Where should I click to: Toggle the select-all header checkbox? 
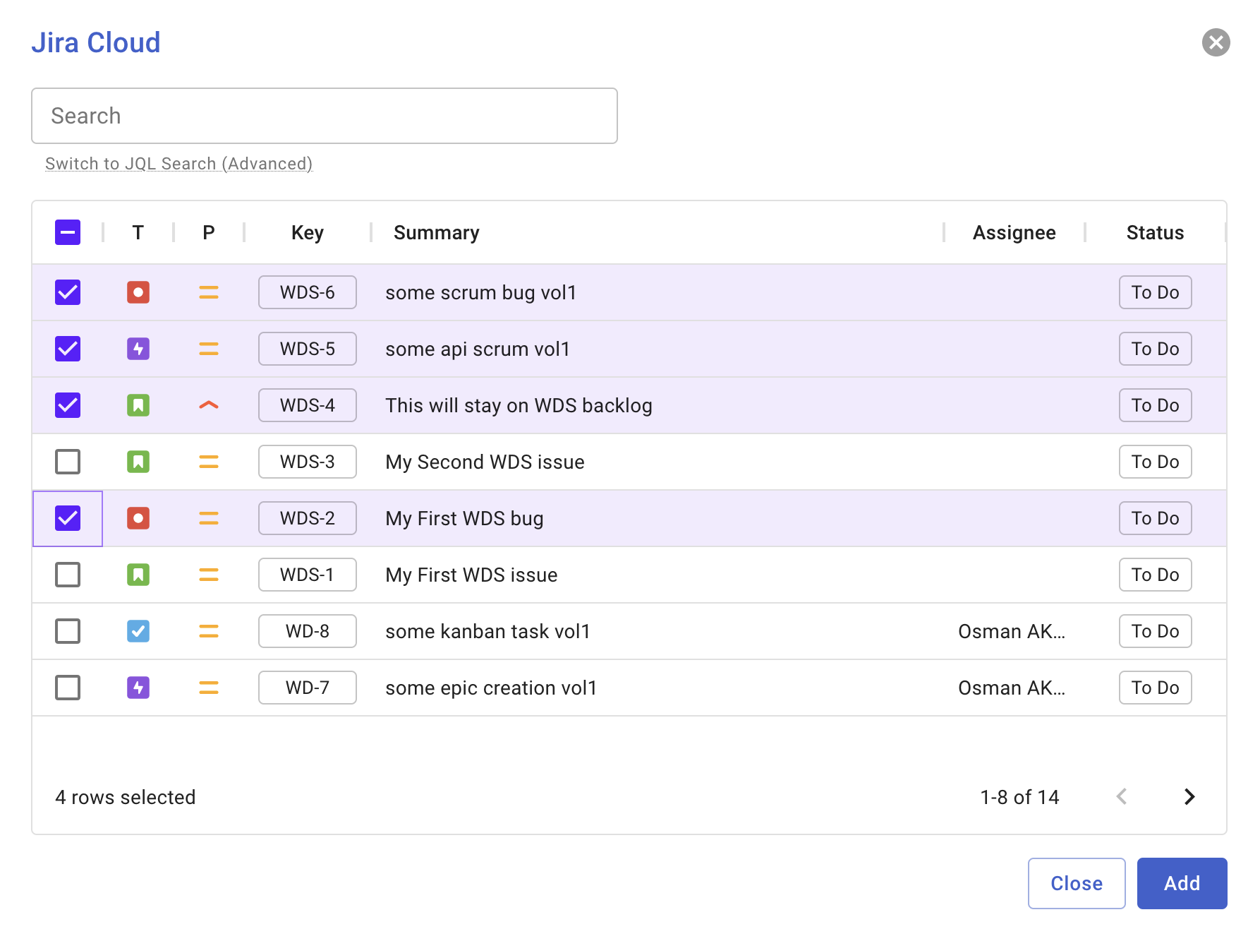coord(68,232)
